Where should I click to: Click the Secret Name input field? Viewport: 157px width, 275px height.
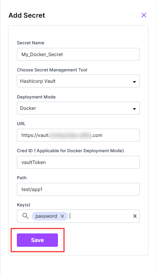(x=78, y=55)
